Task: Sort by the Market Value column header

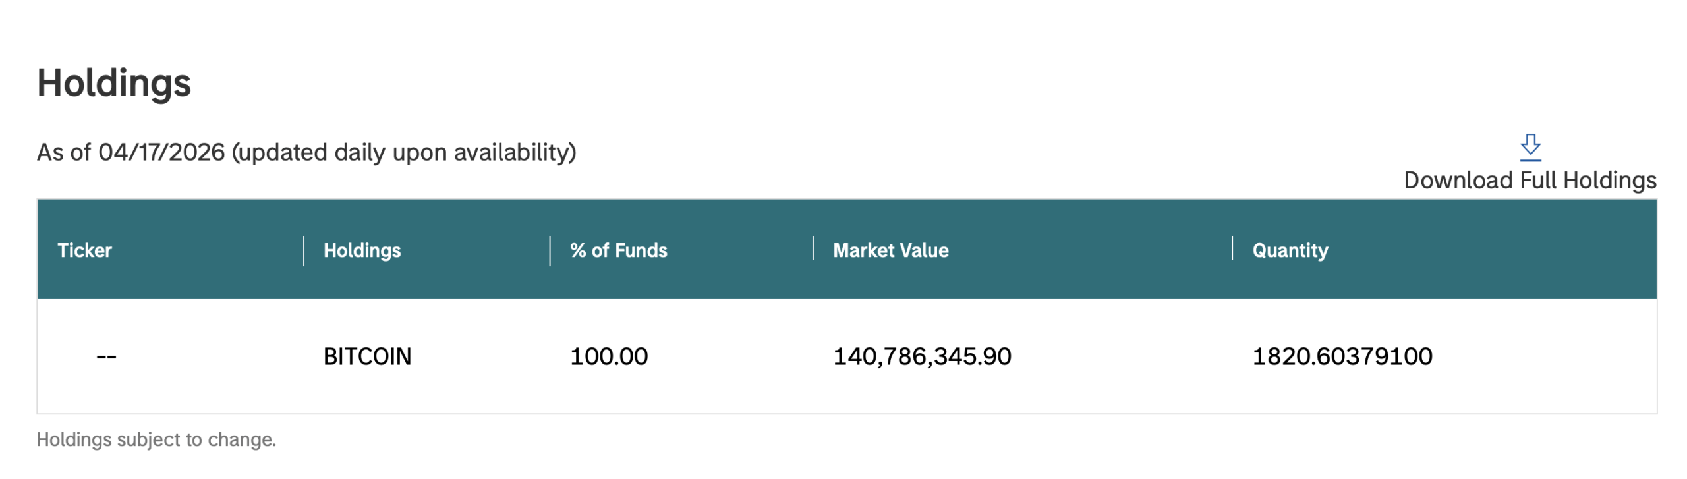Action: (x=891, y=250)
